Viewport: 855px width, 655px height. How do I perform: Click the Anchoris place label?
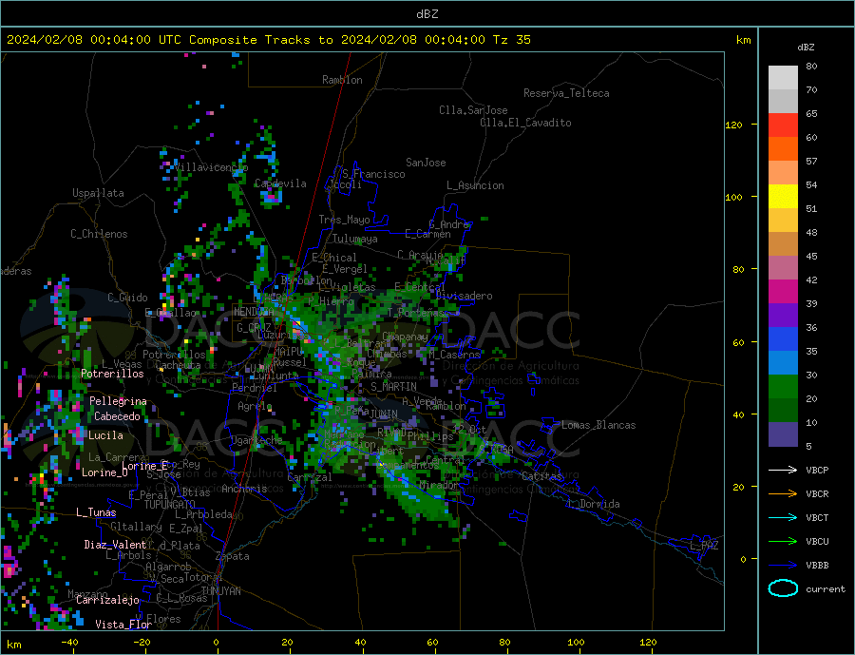point(244,489)
